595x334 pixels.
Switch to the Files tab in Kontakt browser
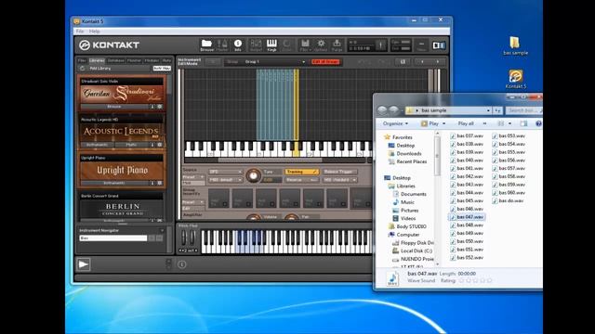click(x=82, y=60)
